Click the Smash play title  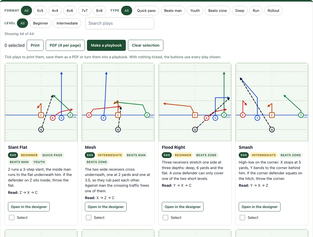(x=246, y=147)
